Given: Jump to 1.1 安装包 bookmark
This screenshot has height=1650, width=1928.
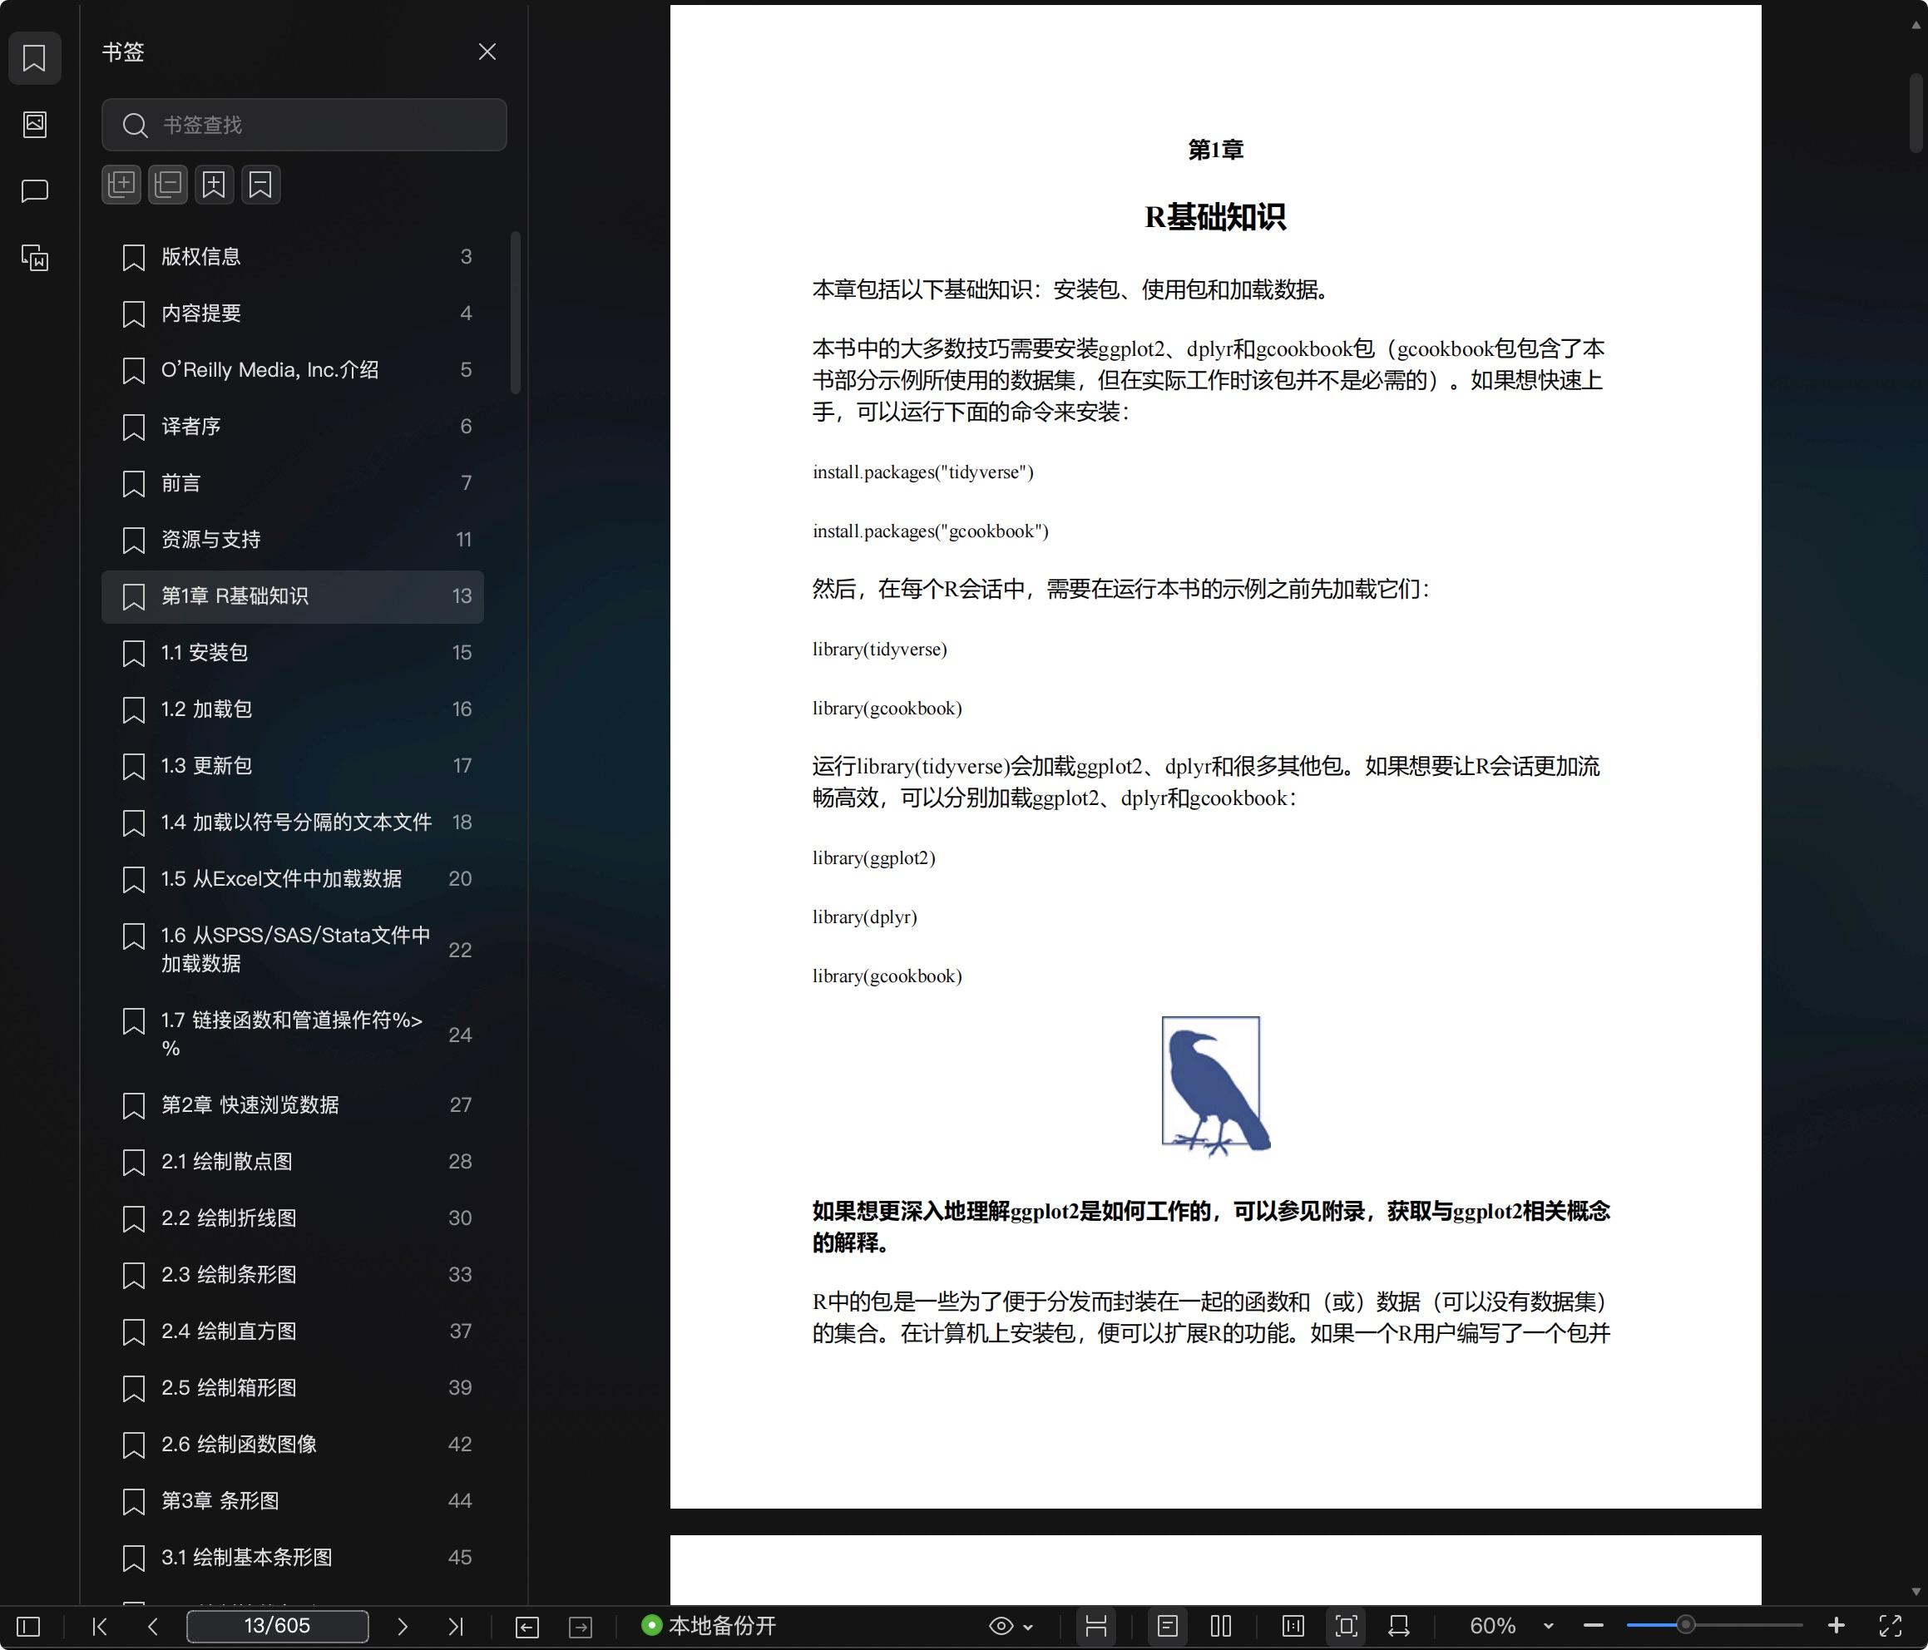Looking at the screenshot, I should click(293, 654).
